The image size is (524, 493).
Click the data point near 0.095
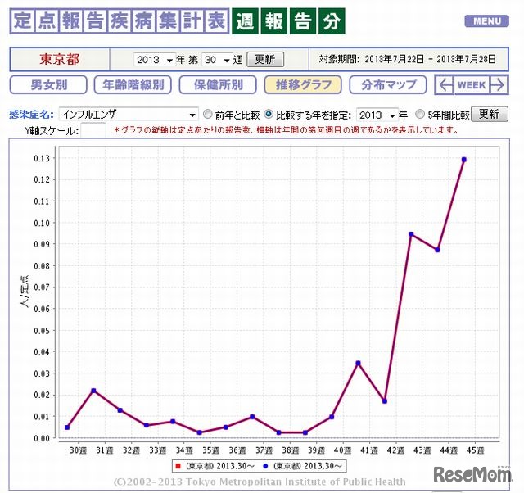coord(411,234)
